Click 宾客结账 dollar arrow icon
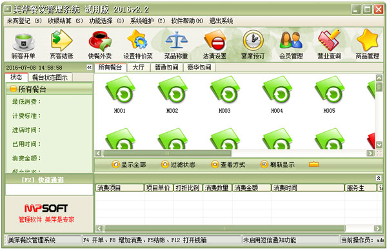This screenshot has width=387, height=250. point(61,41)
